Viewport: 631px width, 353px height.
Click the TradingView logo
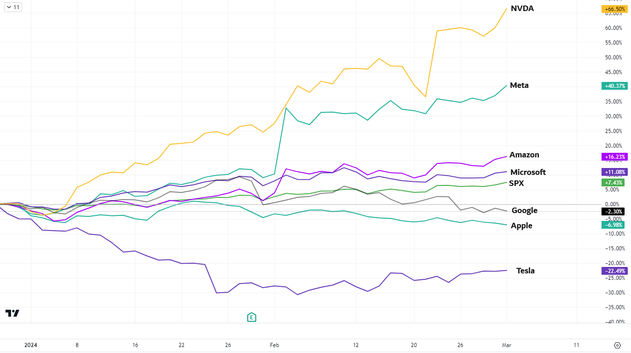[x=12, y=313]
